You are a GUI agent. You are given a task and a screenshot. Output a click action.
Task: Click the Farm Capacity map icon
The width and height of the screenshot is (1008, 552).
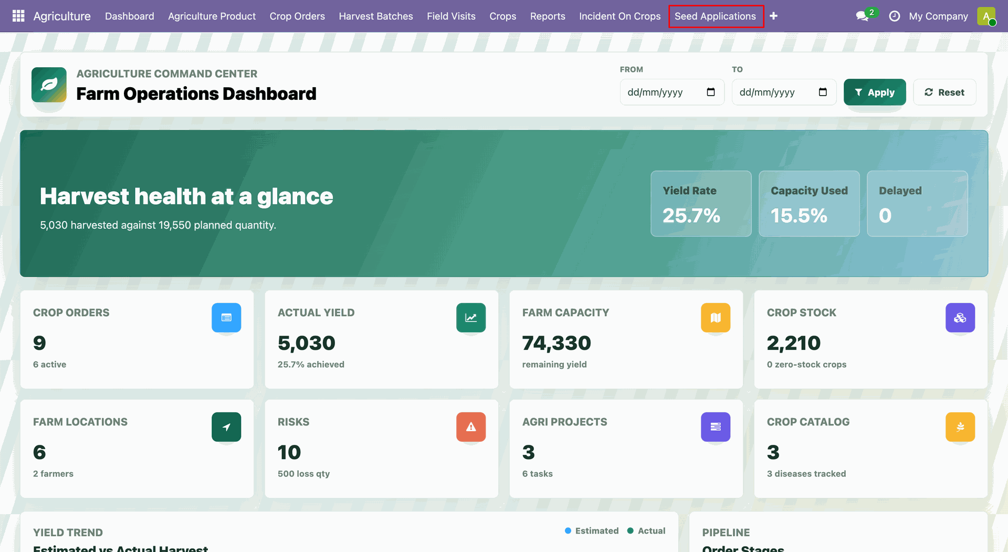click(x=716, y=318)
